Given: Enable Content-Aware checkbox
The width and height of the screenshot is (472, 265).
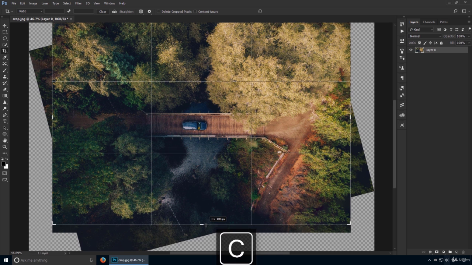Looking at the screenshot, I should point(195,11).
